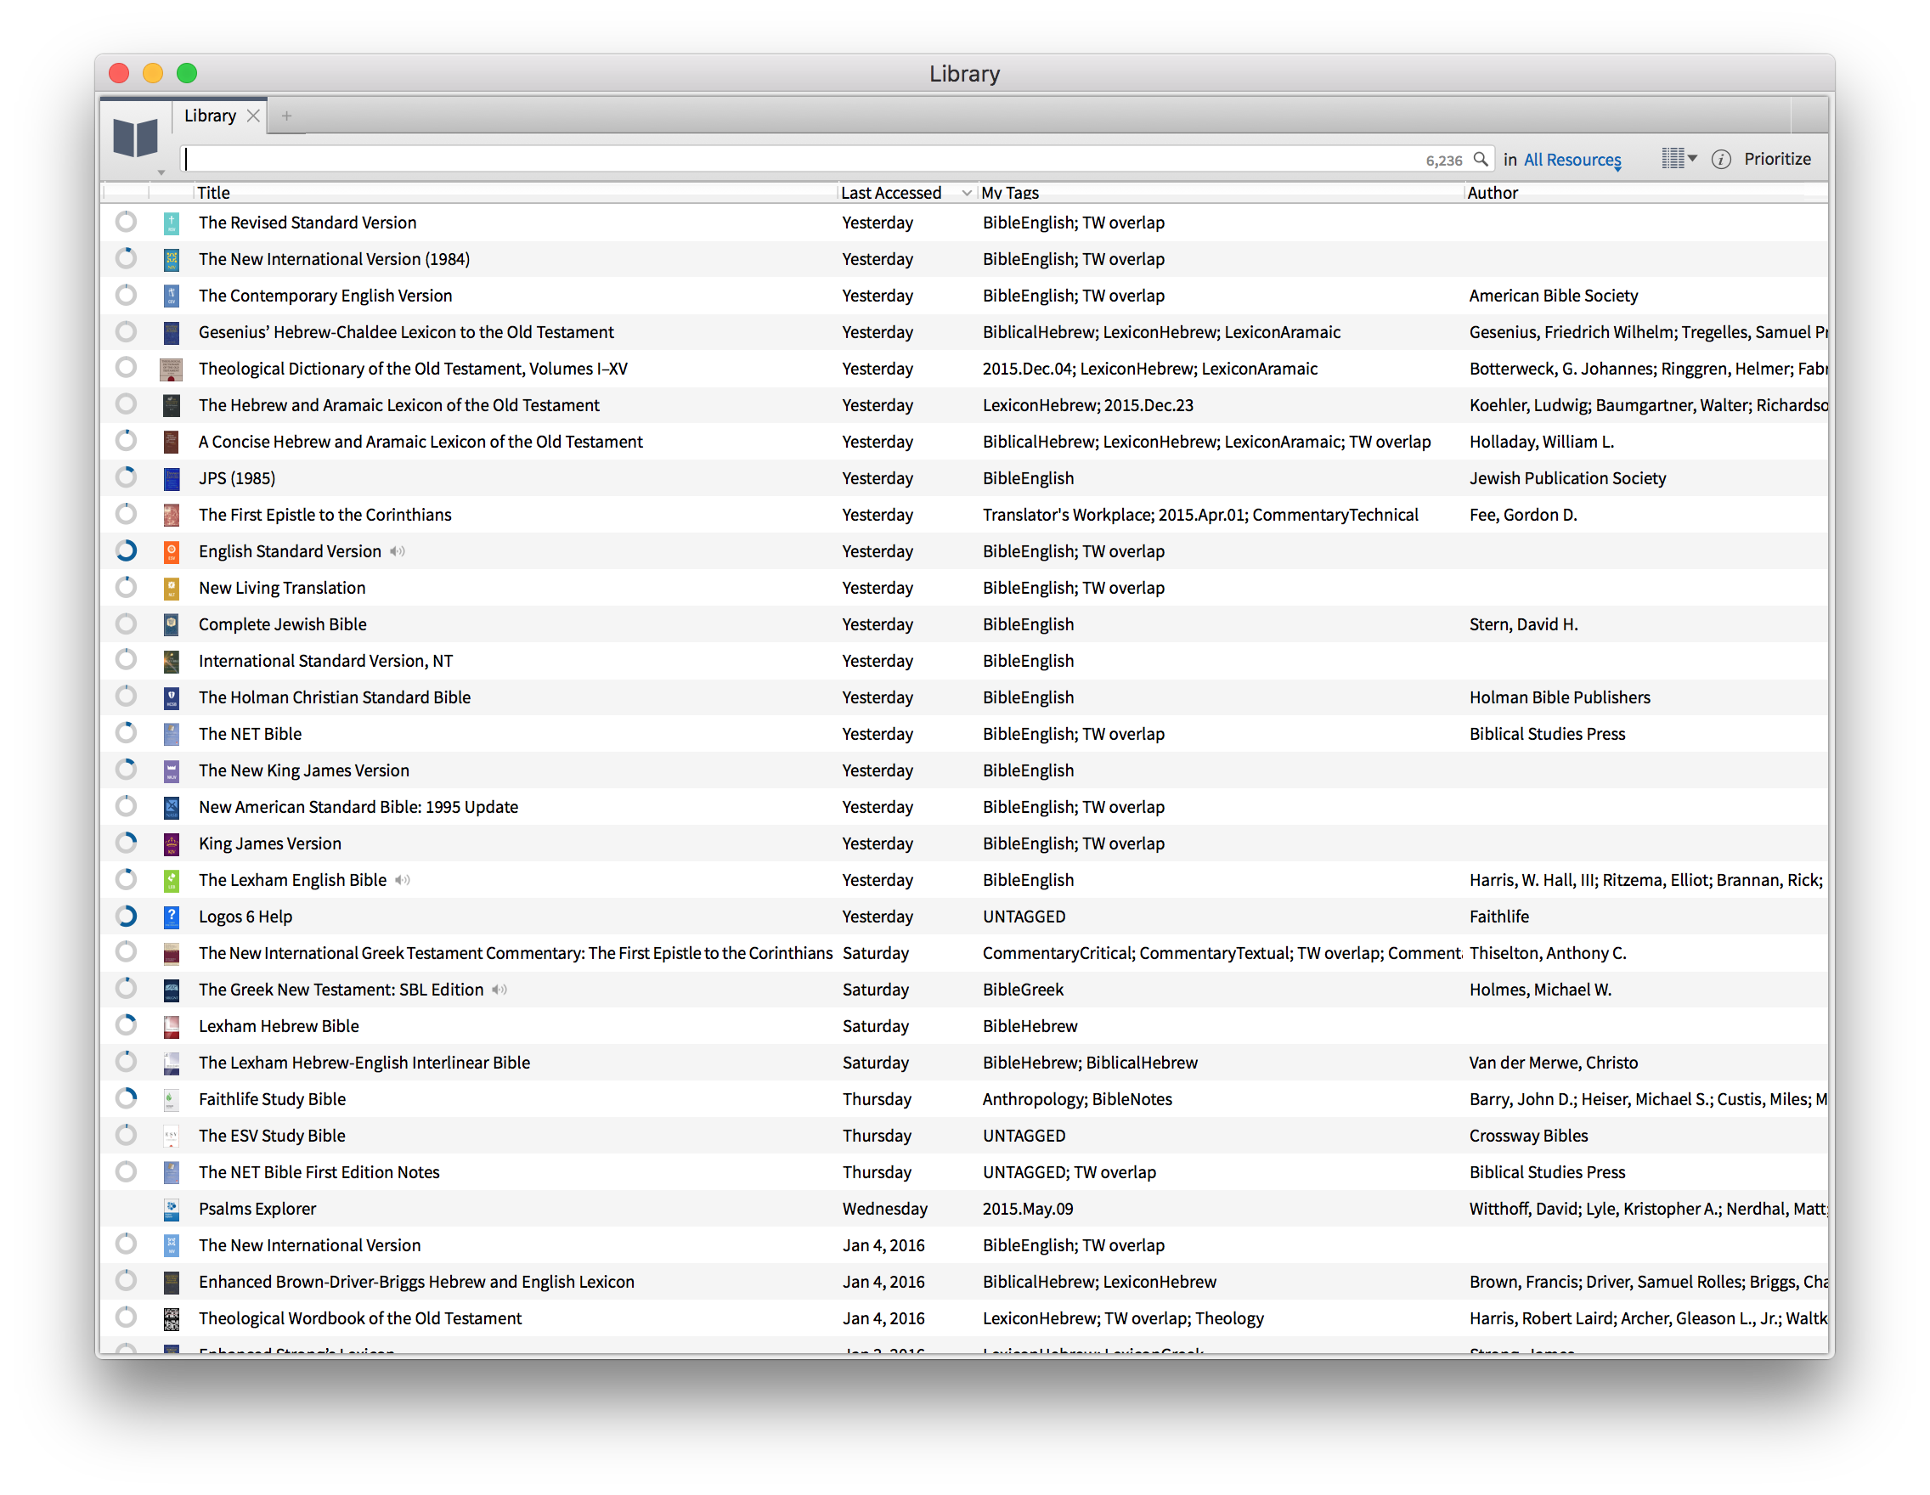Screen dimensions: 1930x1495
Task: Click the Revised Standard Version cover icon
Action: click(x=172, y=223)
